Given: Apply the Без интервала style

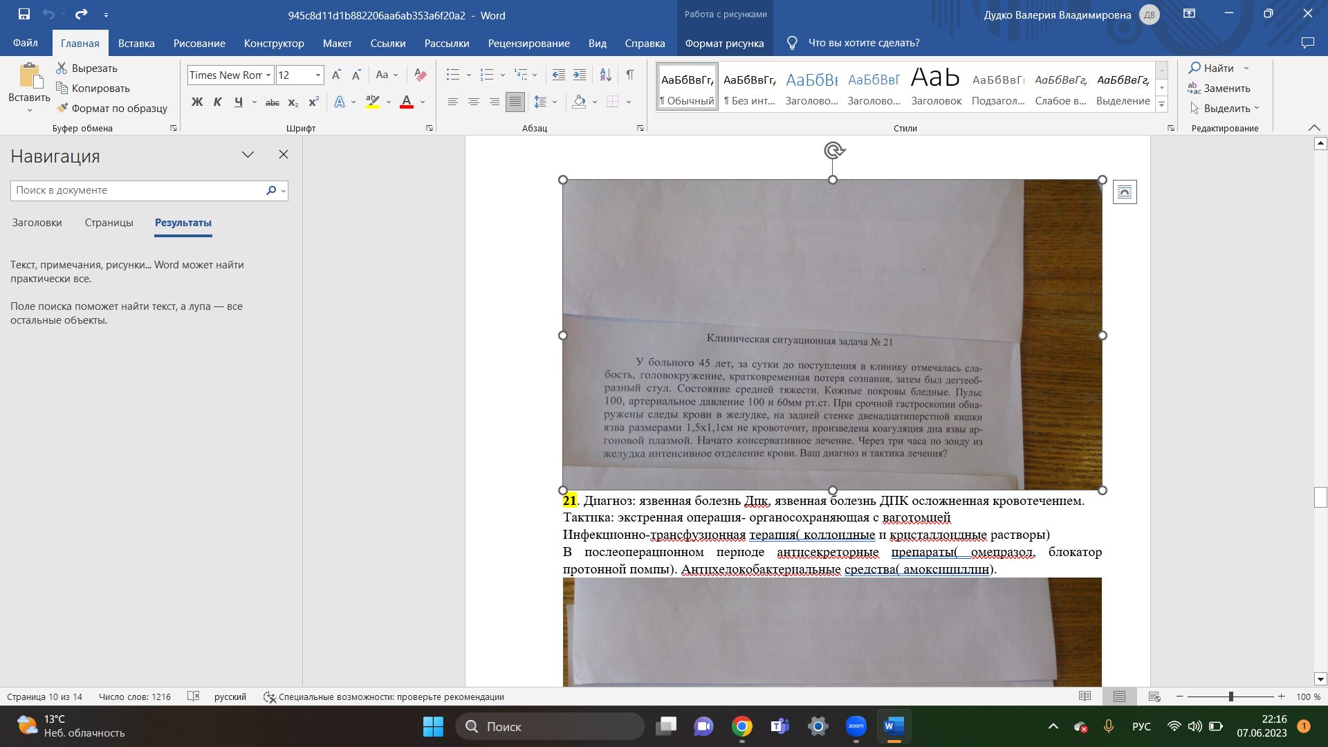Looking at the screenshot, I should [x=750, y=86].
